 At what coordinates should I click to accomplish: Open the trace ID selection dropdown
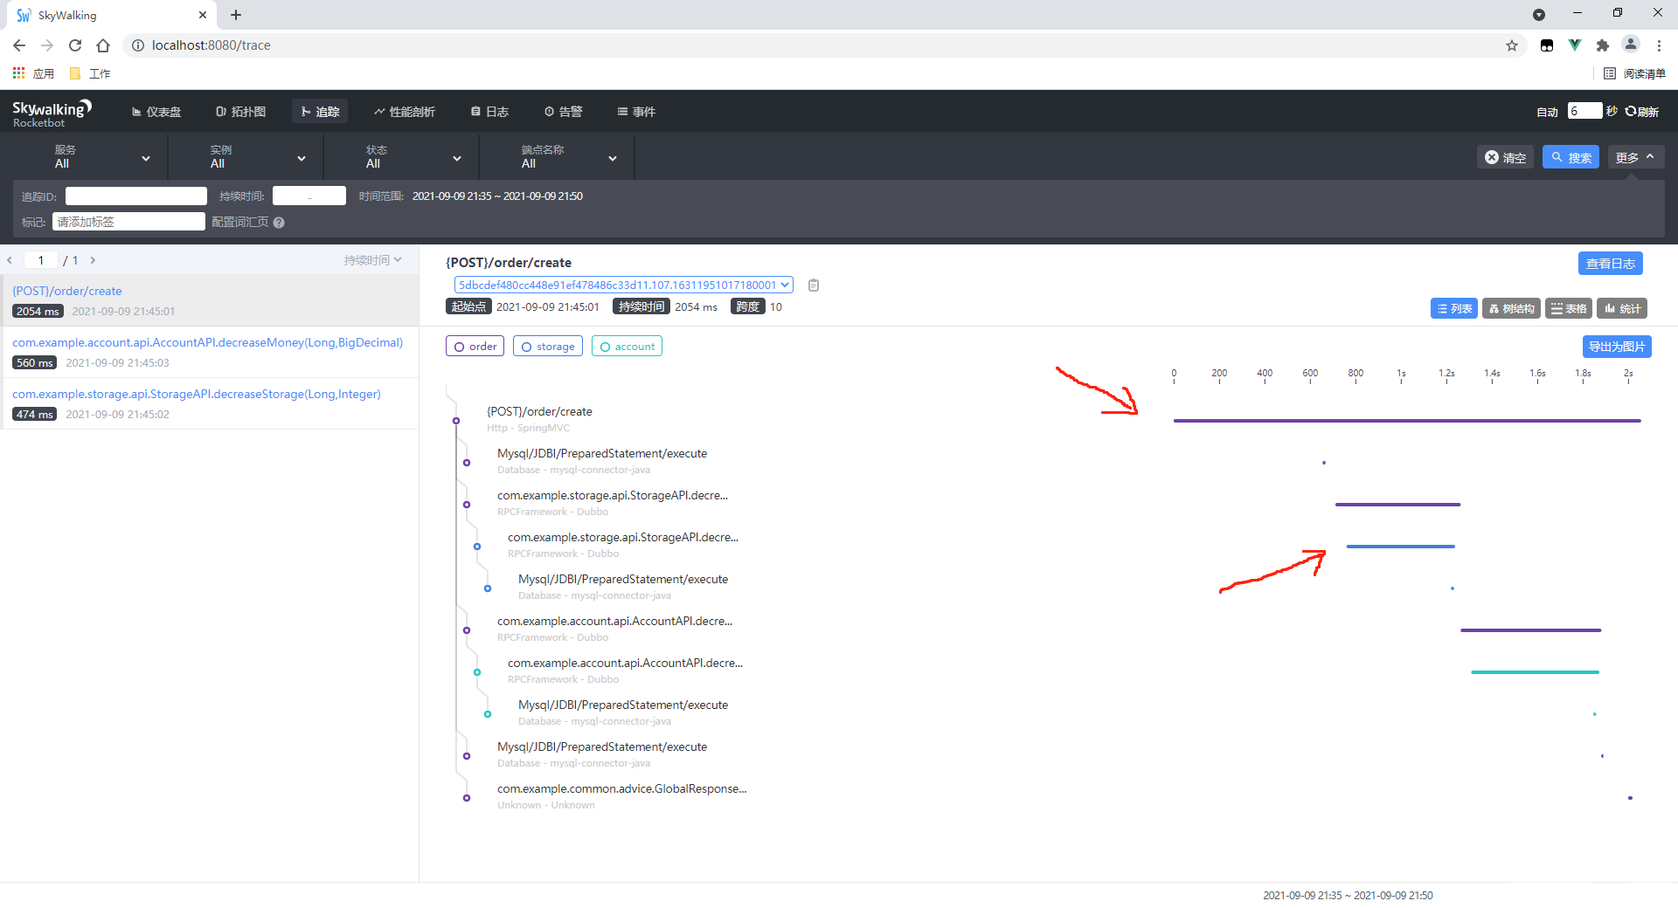point(624,285)
